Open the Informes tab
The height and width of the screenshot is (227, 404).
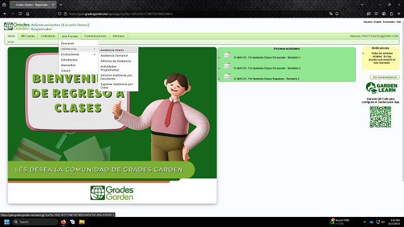(x=118, y=36)
